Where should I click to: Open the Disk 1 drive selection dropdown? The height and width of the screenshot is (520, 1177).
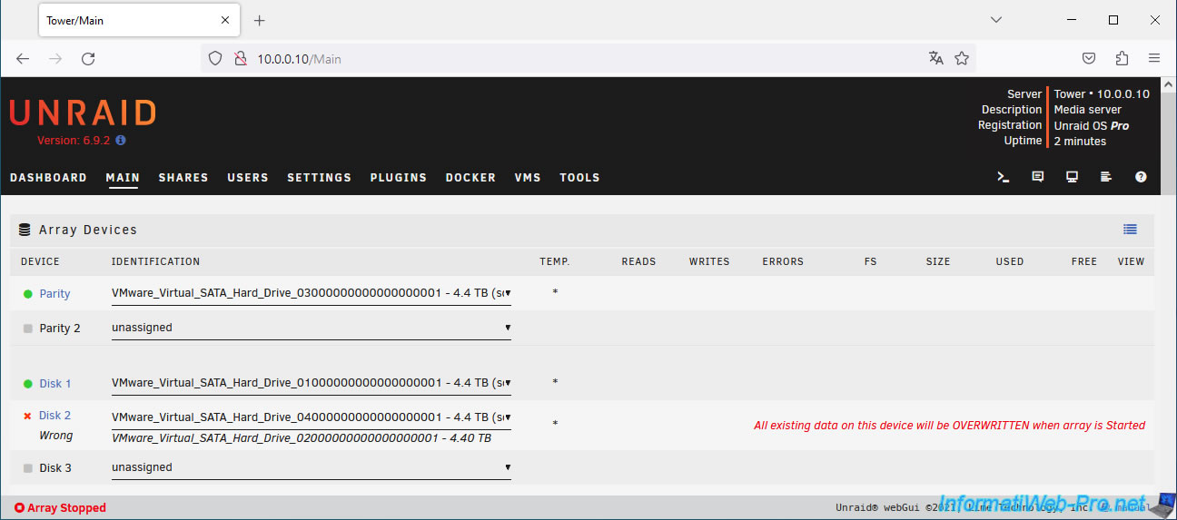click(311, 383)
